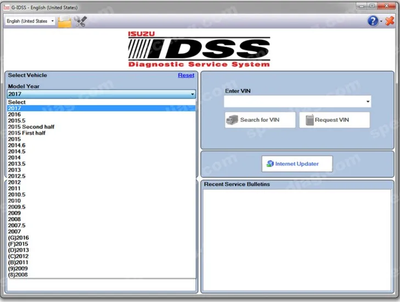This screenshot has width=400, height=302.
Task: Select model year 2010
Action: 102,201
